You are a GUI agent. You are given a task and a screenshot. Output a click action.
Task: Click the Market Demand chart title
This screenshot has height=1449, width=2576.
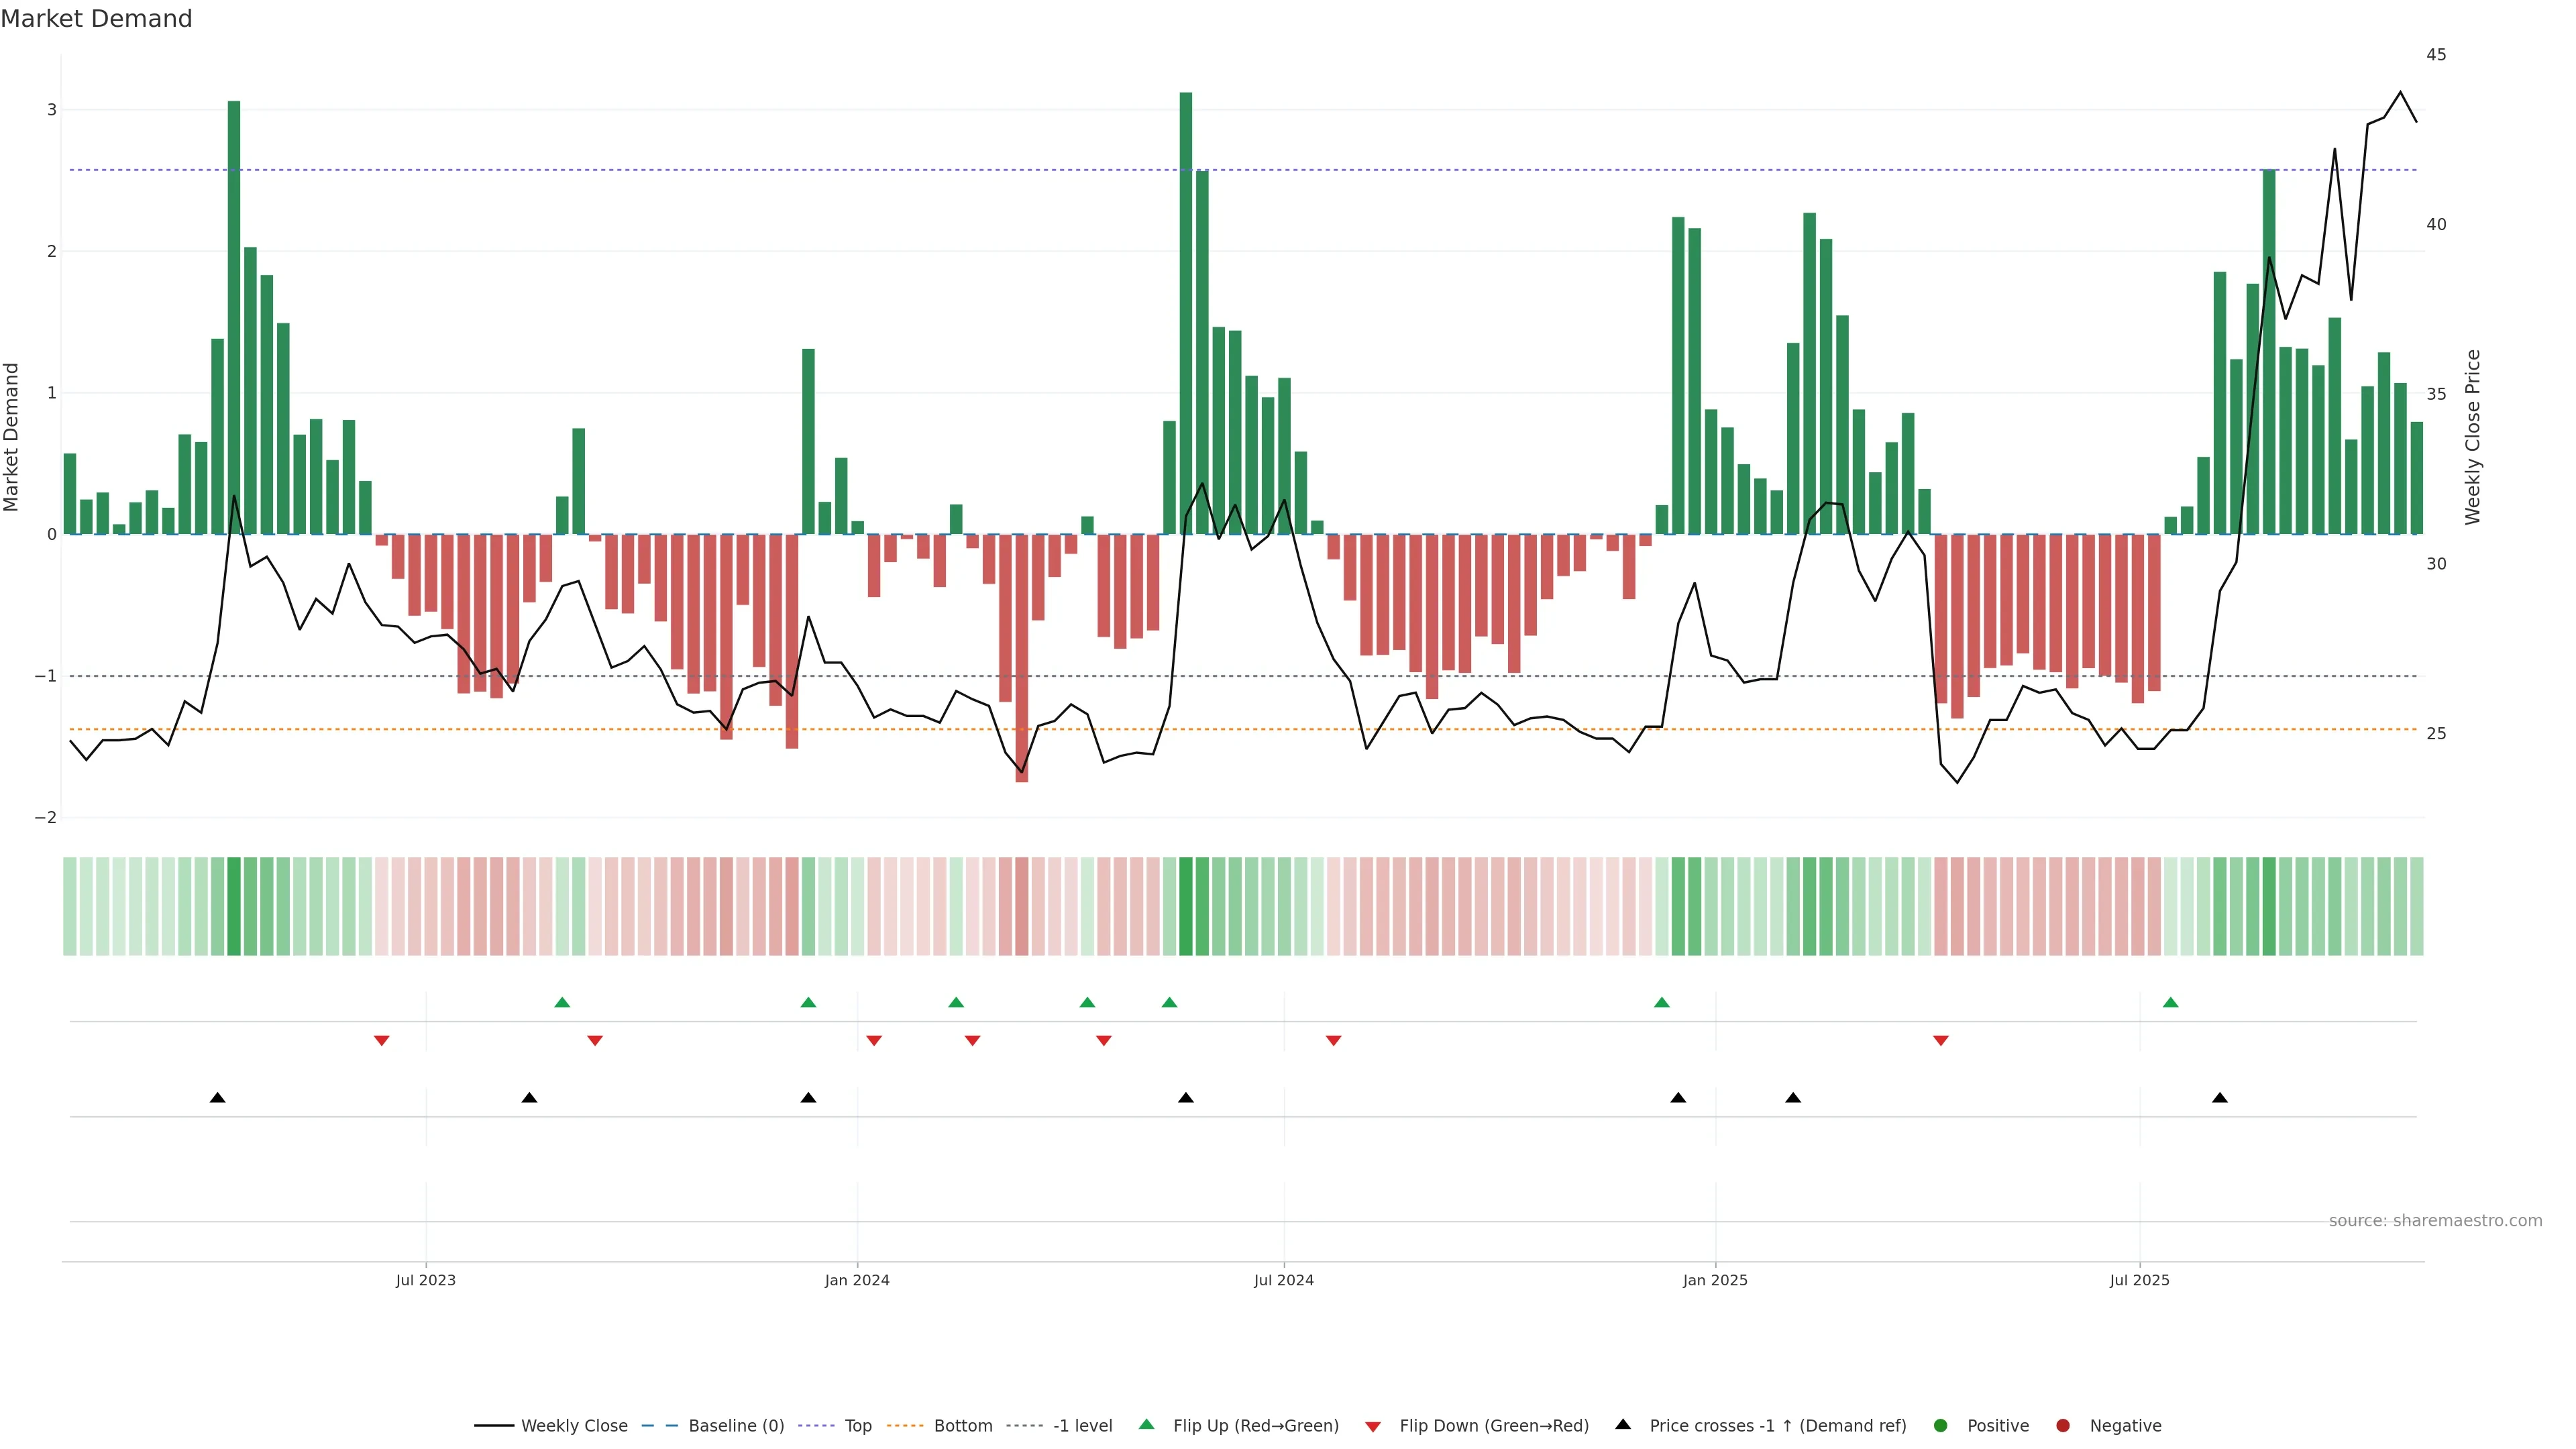click(96, 19)
